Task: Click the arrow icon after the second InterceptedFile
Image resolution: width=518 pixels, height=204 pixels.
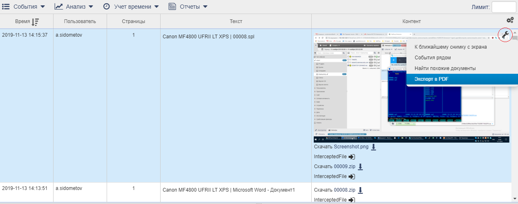Action: [352, 176]
